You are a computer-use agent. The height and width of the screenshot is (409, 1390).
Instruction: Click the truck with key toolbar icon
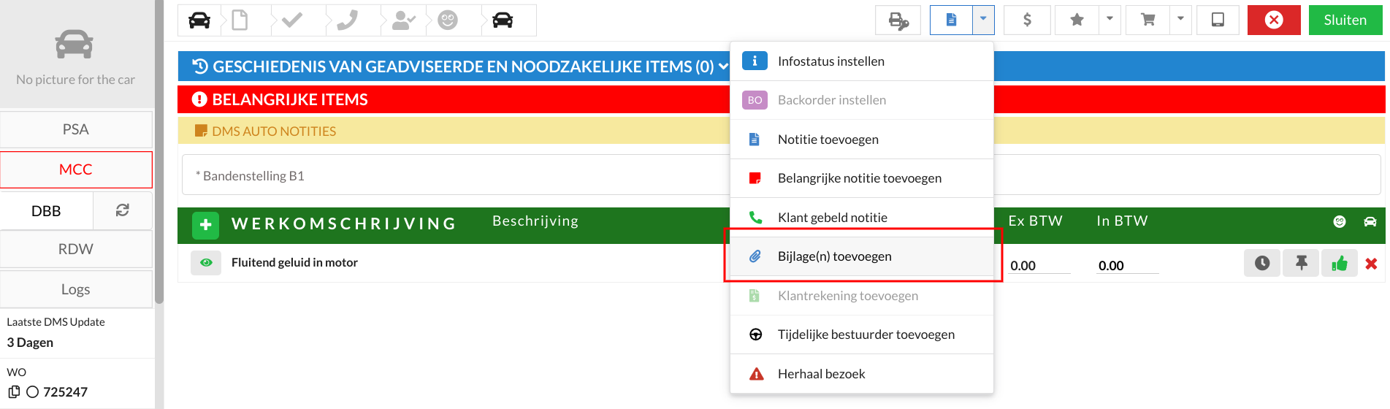click(x=898, y=20)
